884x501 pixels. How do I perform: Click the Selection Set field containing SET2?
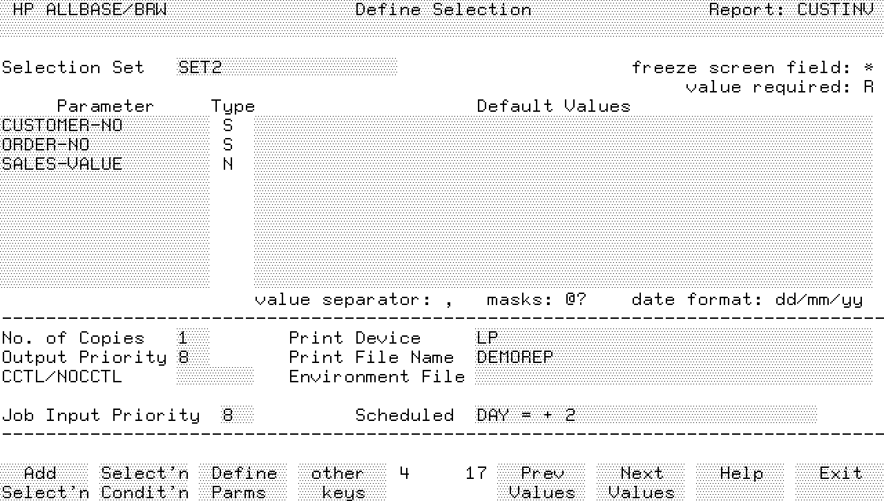tap(286, 68)
